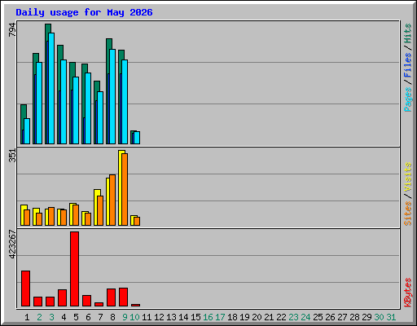Click the 'Visits' legend label
Image resolution: width=417 pixels, height=326 pixels.
click(407, 177)
